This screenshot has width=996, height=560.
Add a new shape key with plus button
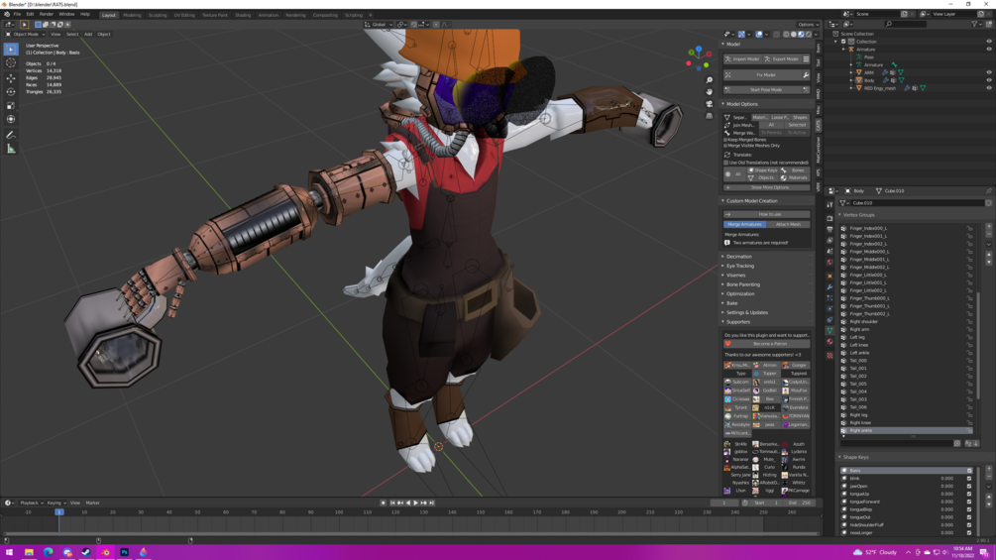(x=989, y=470)
